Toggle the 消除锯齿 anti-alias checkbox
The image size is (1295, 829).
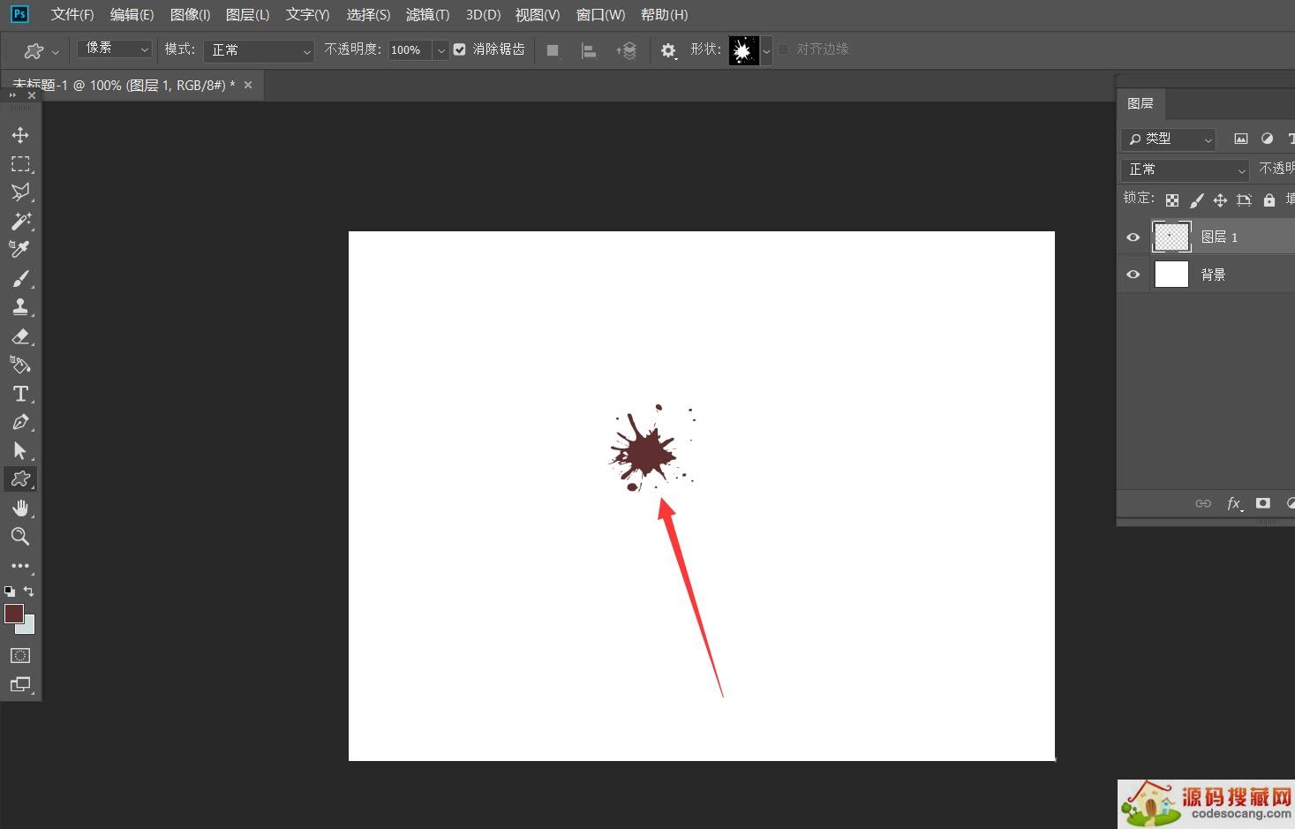point(460,49)
